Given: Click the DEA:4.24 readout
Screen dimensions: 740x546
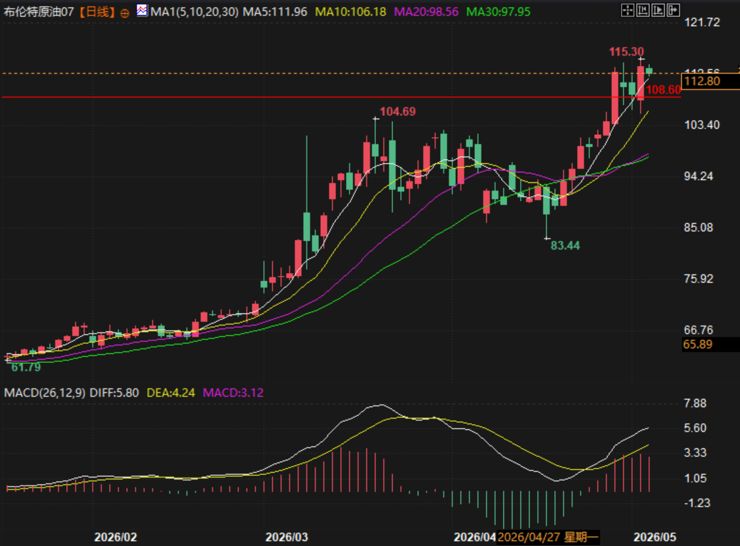Looking at the screenshot, I should coord(171,393).
